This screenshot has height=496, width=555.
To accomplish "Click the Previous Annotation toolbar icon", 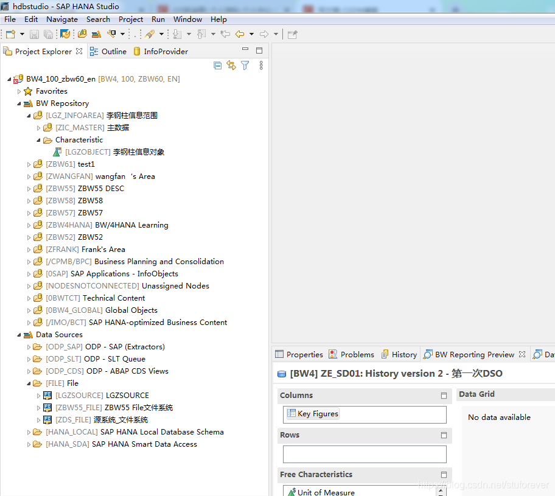I will click(201, 34).
